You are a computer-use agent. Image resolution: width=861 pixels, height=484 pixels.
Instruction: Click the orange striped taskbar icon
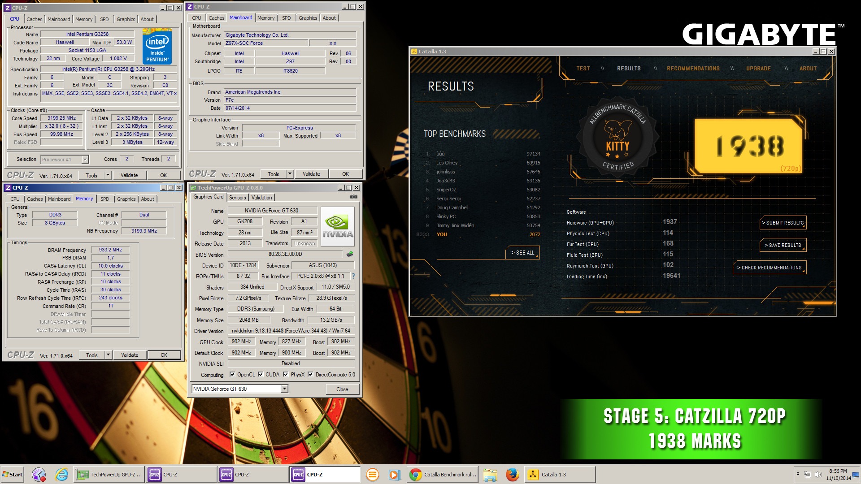[x=372, y=475]
